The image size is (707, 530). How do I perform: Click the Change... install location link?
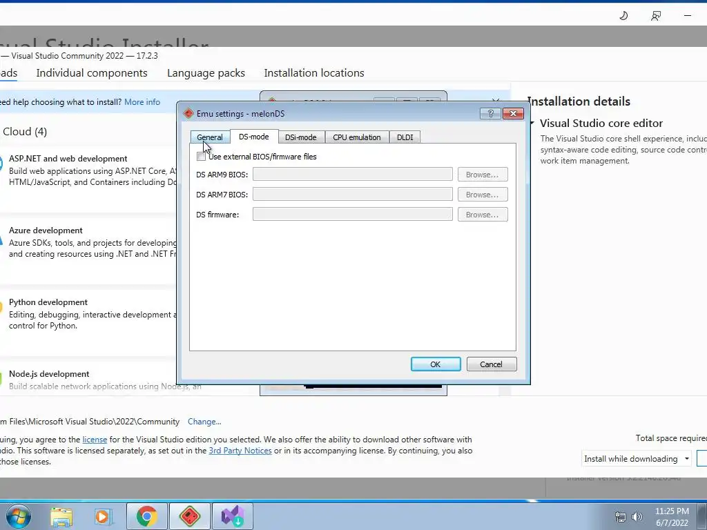pyautogui.click(x=204, y=422)
